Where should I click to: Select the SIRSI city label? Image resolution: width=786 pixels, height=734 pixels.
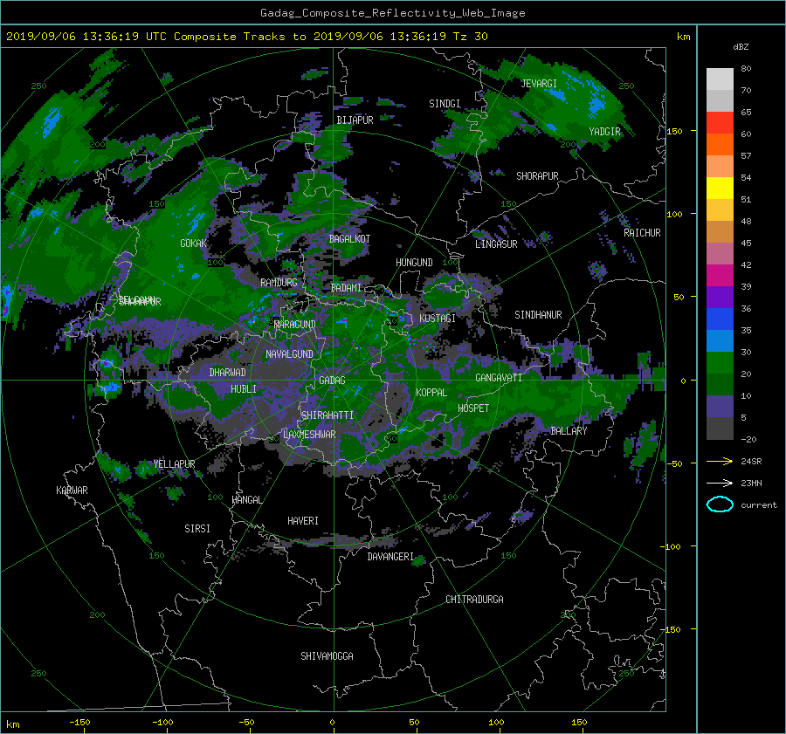pos(197,529)
